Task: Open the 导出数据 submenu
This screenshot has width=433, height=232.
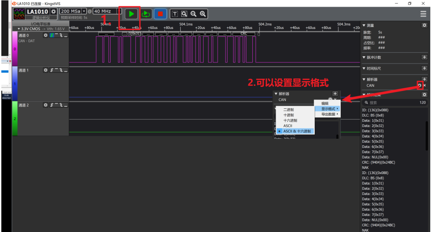Action: 327,114
